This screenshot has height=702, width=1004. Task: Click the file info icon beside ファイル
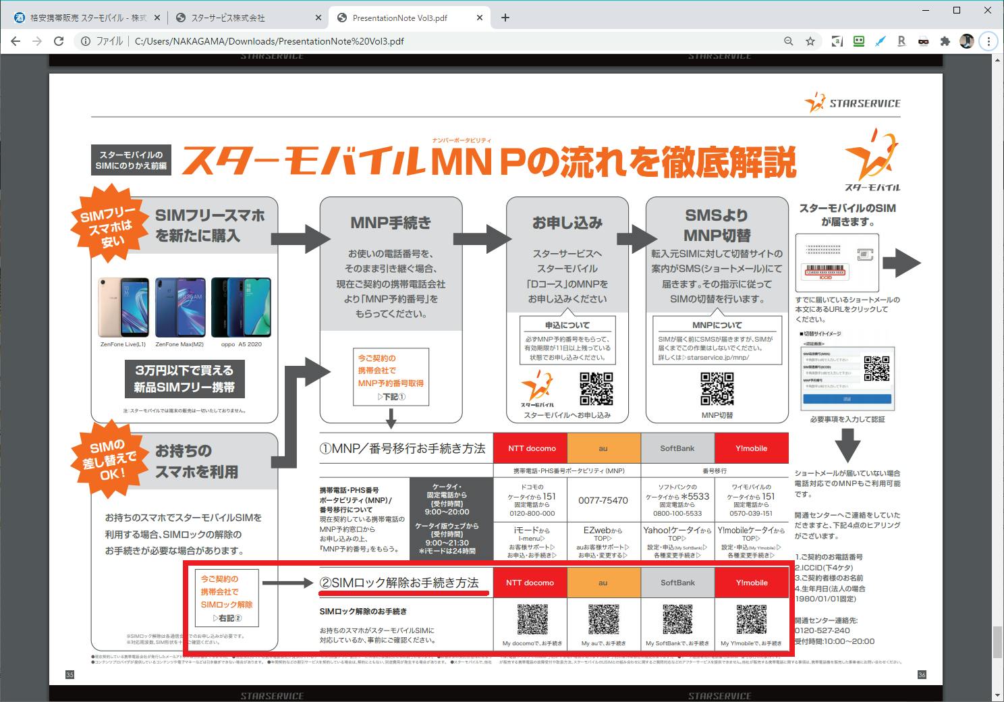86,41
